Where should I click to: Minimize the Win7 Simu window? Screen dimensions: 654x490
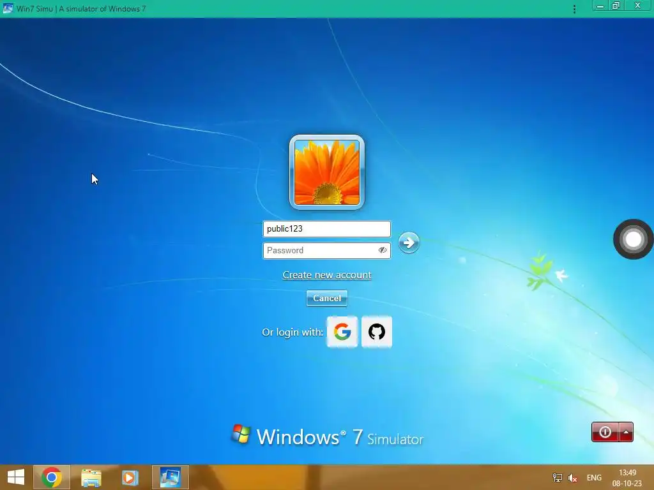click(600, 6)
